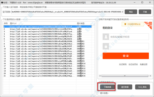Select row 3 with type 主图3

[x=47, y=32]
